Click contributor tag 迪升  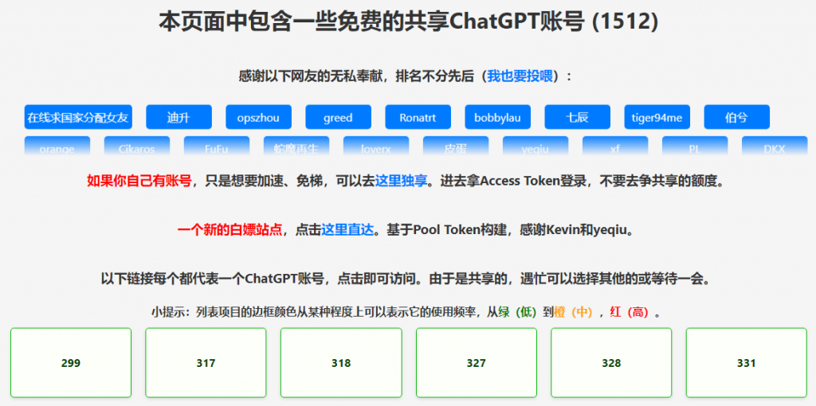click(x=179, y=117)
